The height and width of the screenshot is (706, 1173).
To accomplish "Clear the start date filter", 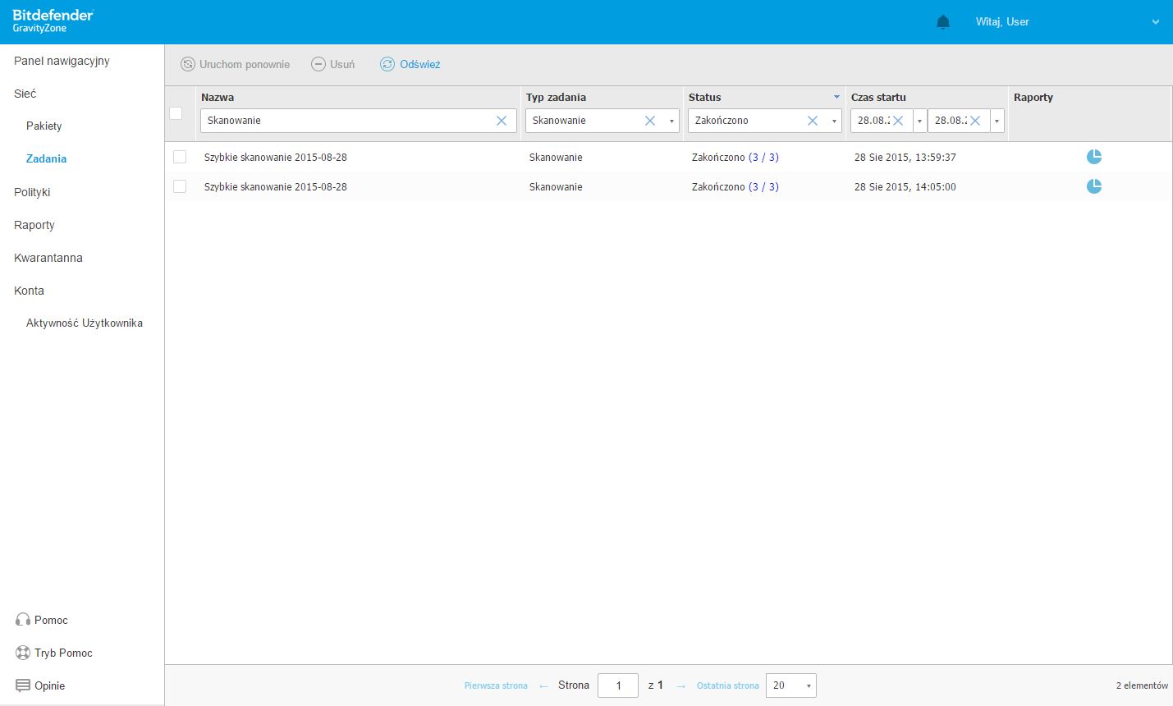I will [x=898, y=121].
